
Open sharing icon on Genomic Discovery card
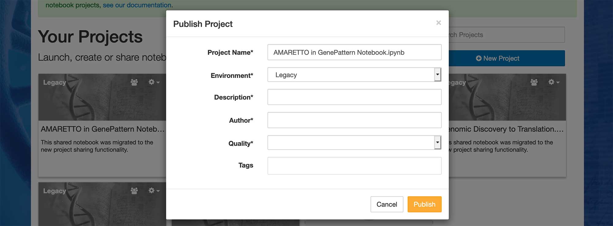534,82
